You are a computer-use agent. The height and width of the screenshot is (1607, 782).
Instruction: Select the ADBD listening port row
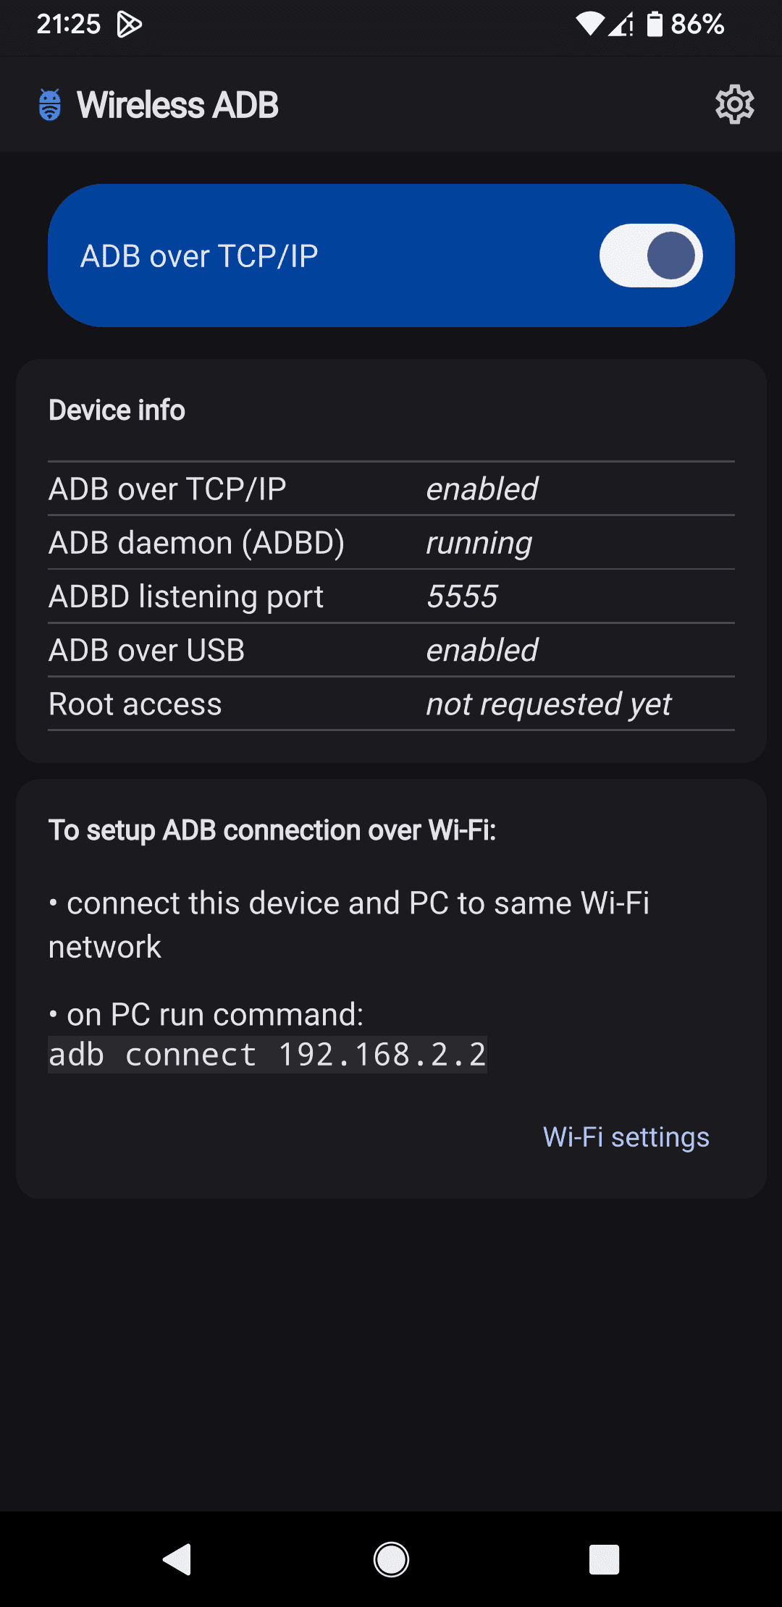tap(391, 596)
